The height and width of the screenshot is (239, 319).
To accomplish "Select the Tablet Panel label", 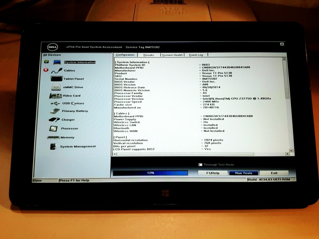I will pyautogui.click(x=73, y=79).
